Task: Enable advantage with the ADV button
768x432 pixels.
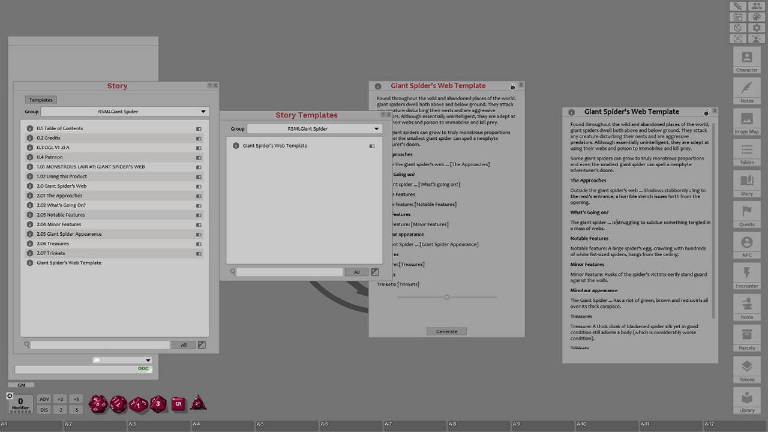Action: coord(44,398)
